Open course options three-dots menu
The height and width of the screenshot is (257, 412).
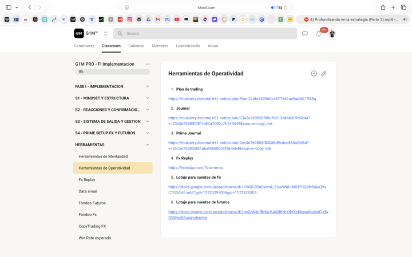(x=148, y=64)
